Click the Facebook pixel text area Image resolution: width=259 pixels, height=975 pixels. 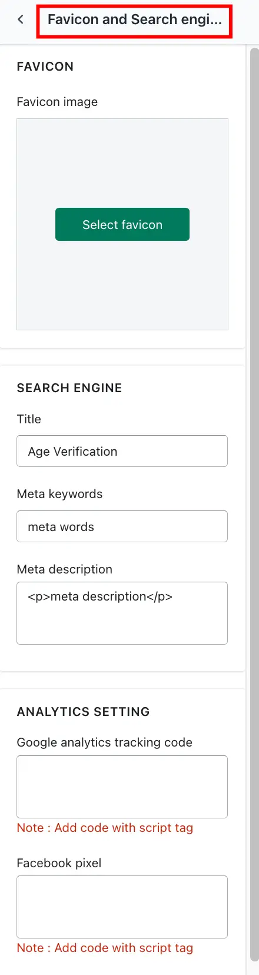click(x=122, y=907)
